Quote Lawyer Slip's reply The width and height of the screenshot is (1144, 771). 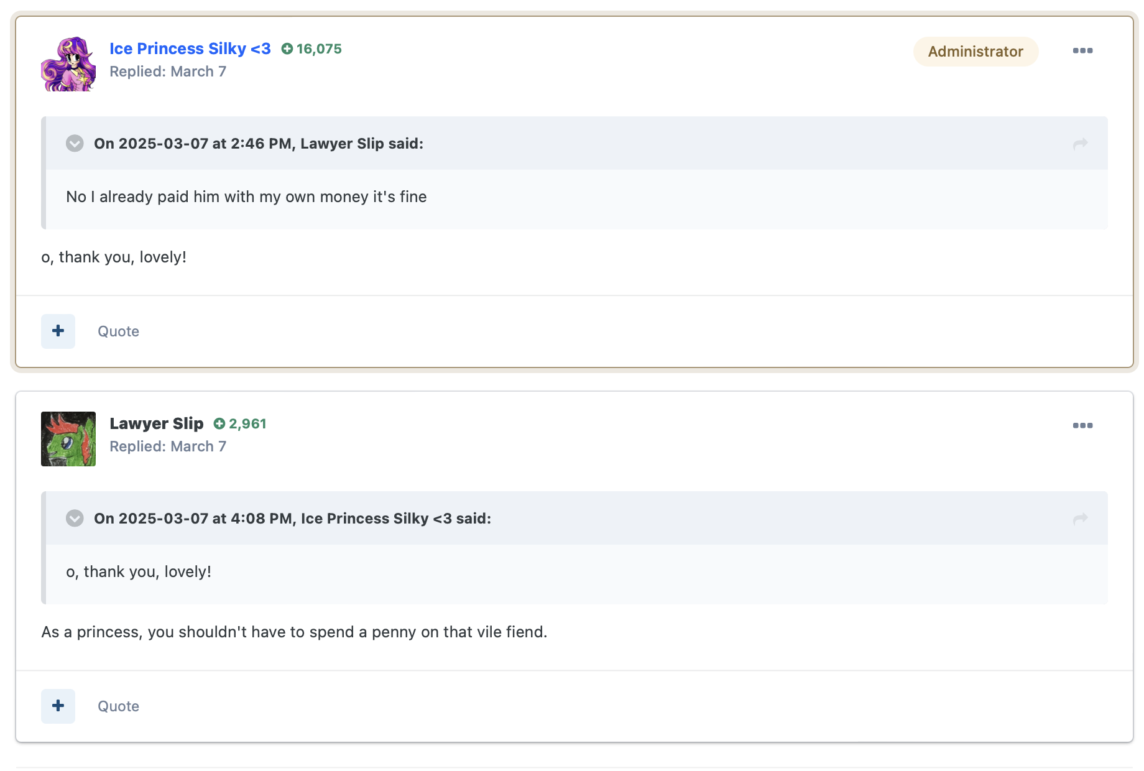(118, 706)
